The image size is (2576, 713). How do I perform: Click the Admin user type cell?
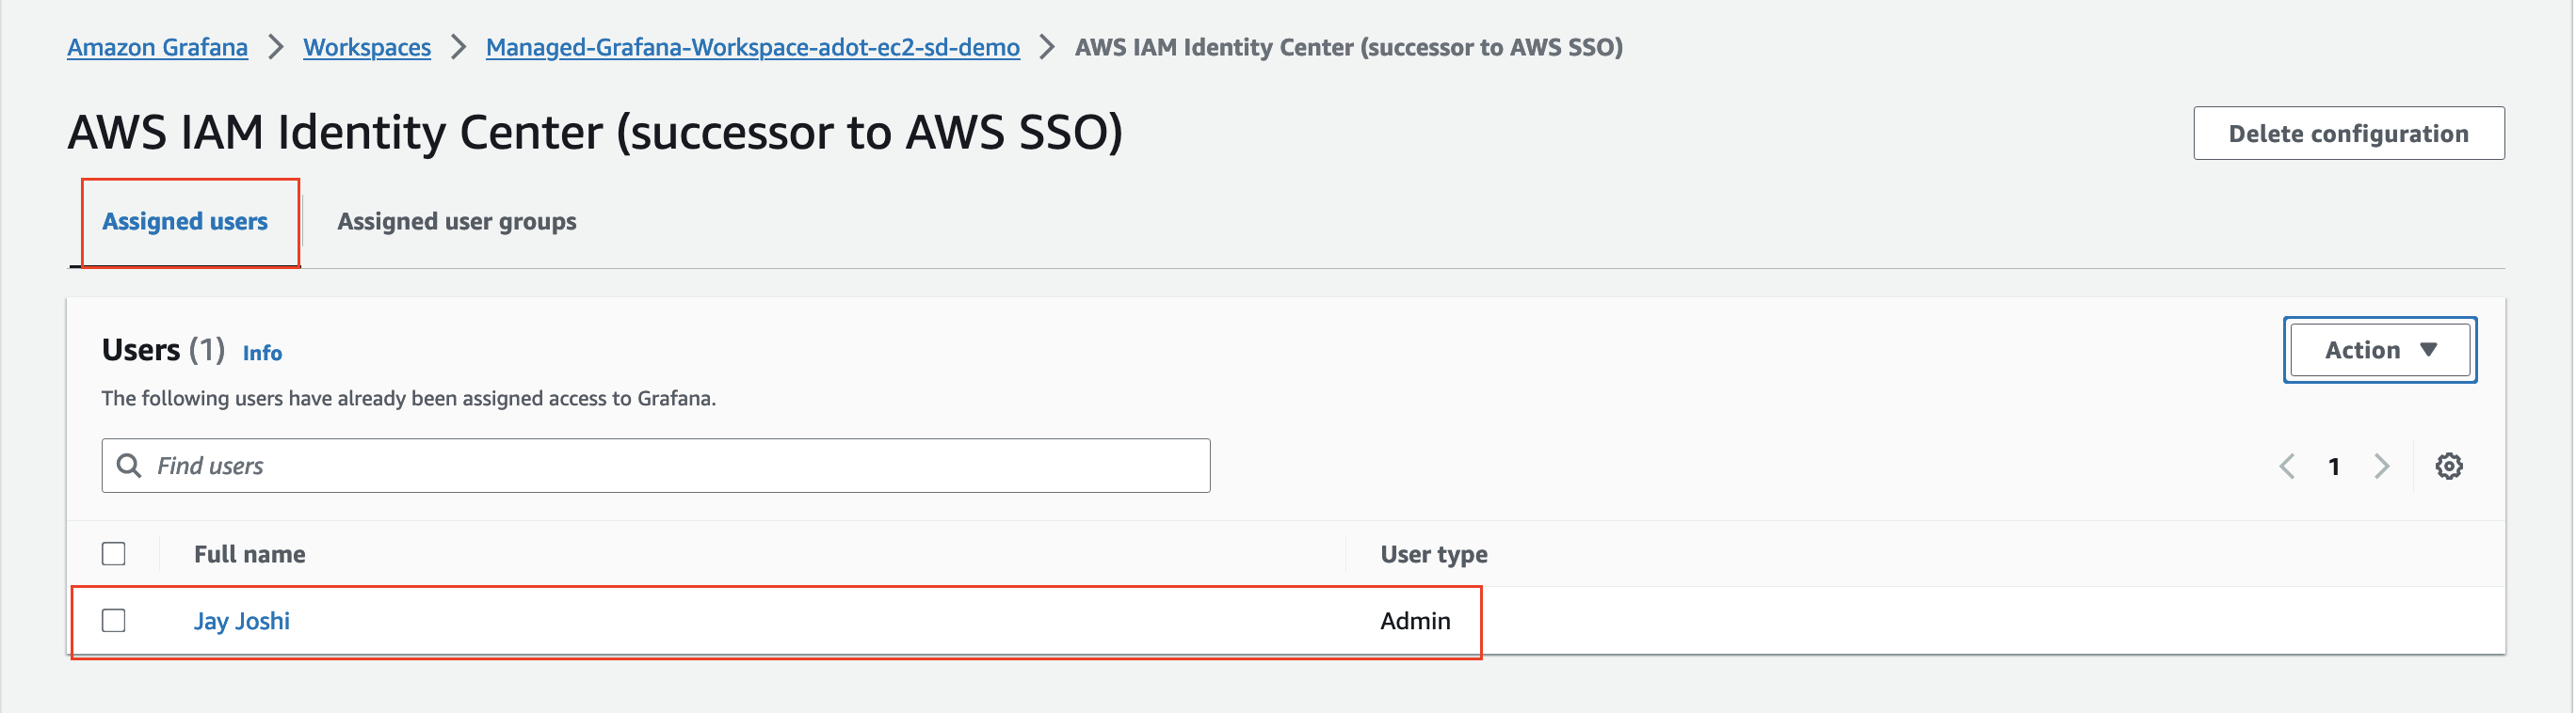pyautogui.click(x=1416, y=621)
